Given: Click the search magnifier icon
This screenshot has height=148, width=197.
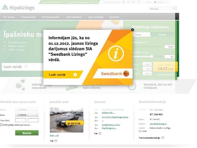Looking at the screenshot, I should pyautogui.click(x=174, y=8).
